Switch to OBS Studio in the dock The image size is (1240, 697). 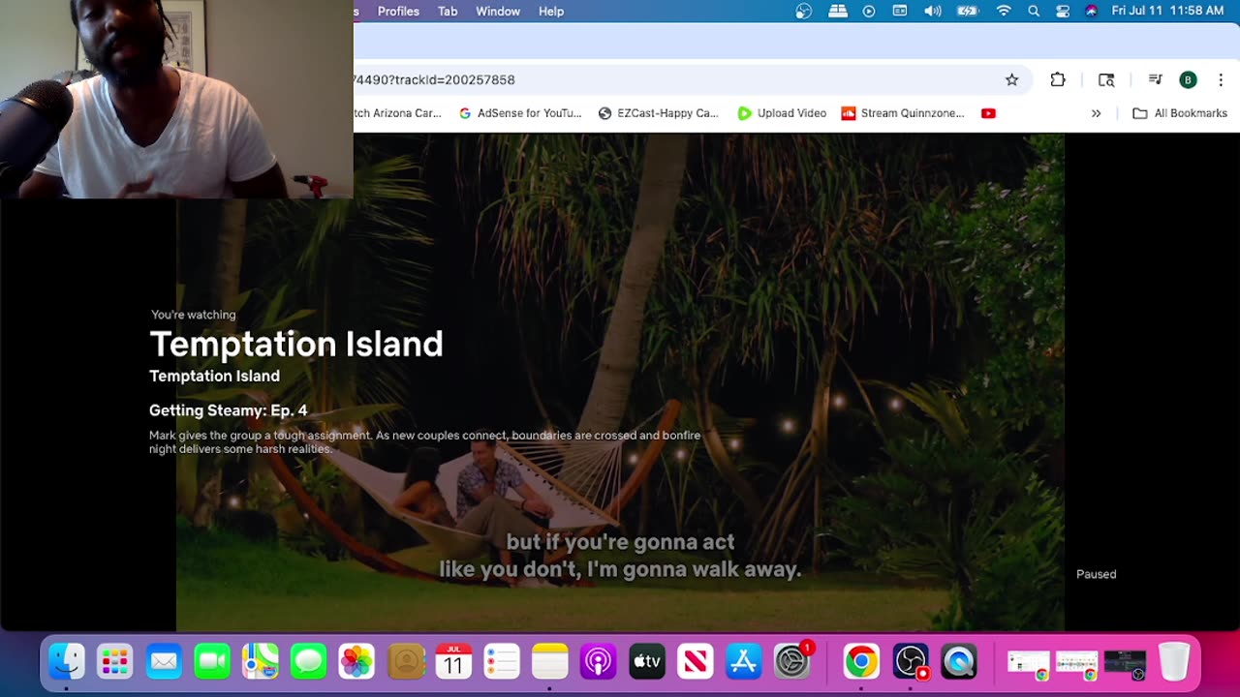911,662
